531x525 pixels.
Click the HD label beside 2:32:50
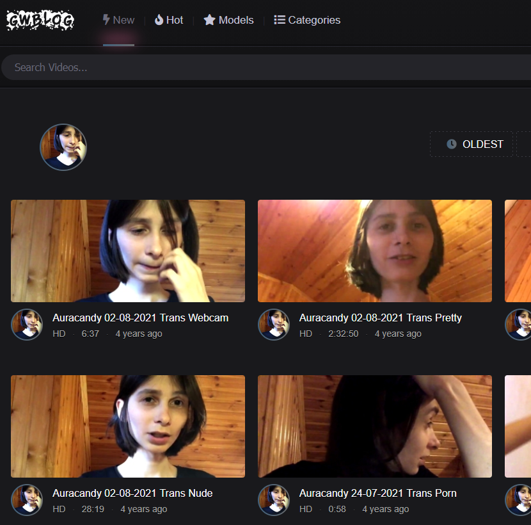(306, 334)
